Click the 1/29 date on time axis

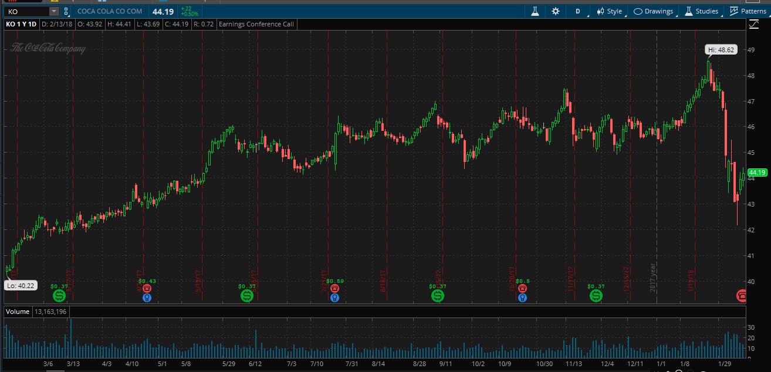click(724, 364)
